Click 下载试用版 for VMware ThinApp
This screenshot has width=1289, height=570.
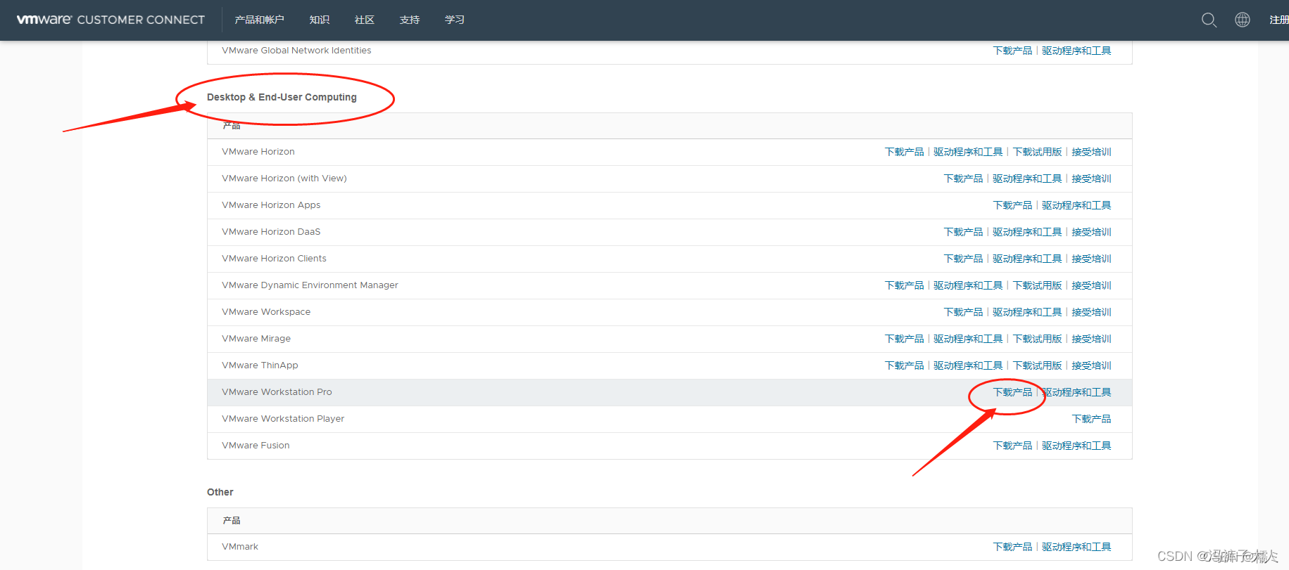coord(1037,365)
